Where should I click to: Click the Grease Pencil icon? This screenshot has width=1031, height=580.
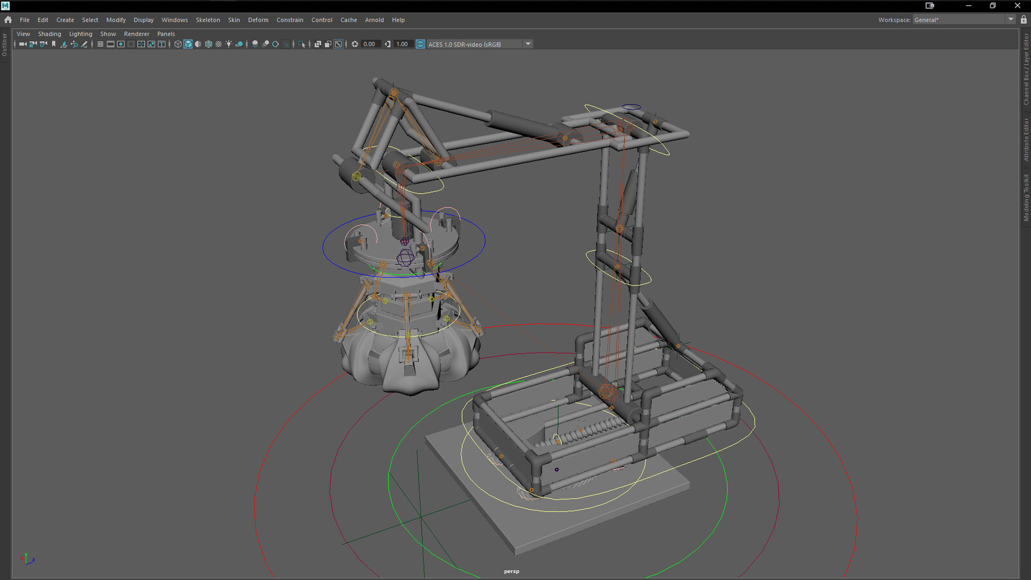pyautogui.click(x=84, y=44)
